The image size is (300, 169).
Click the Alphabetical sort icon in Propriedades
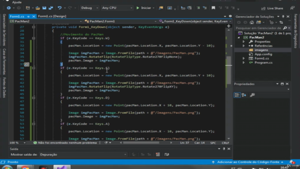244,95
